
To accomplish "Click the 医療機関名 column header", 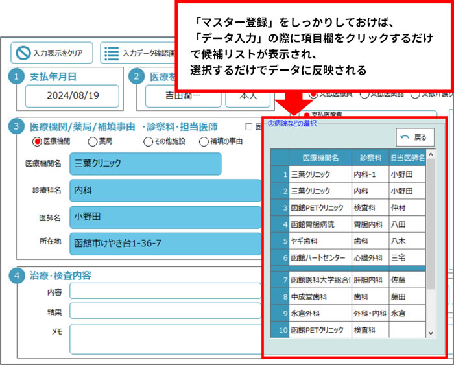I will point(320,158).
